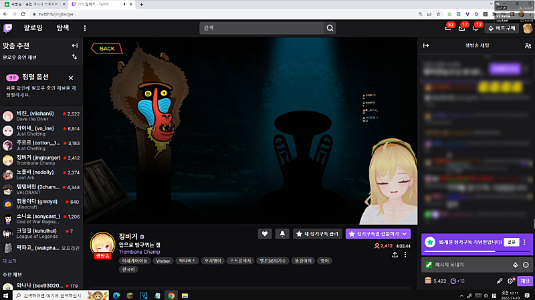Click the Trombone Champ game link
This screenshot has height=300, width=535.
point(140,252)
